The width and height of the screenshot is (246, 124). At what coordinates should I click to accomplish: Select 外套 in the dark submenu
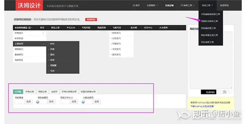click(x=52, y=49)
